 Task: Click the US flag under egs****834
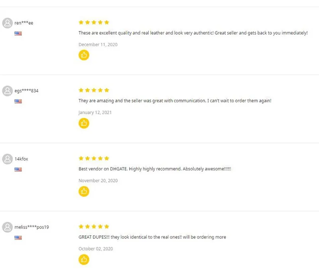point(18,101)
